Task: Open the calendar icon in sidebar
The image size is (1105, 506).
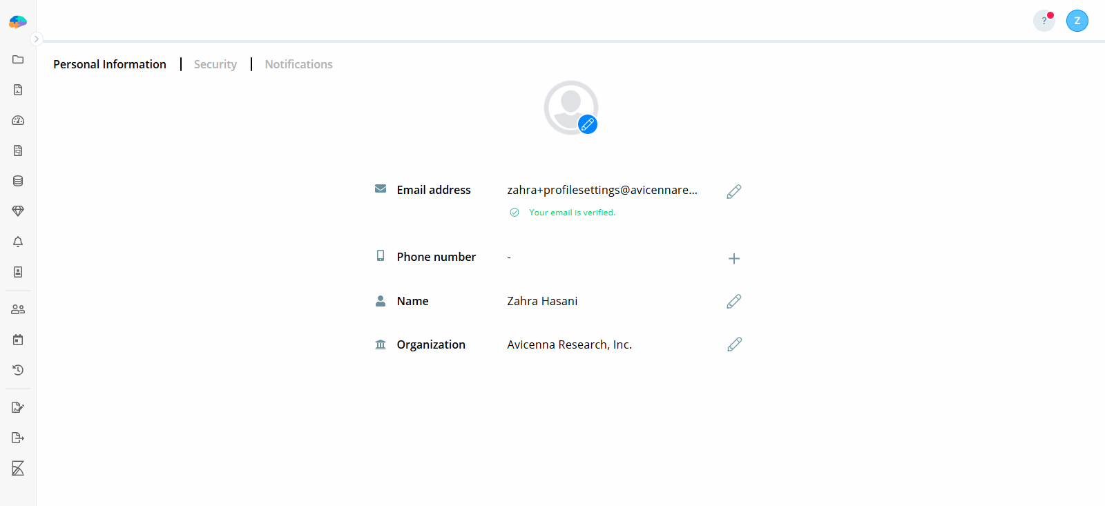Action: point(18,340)
